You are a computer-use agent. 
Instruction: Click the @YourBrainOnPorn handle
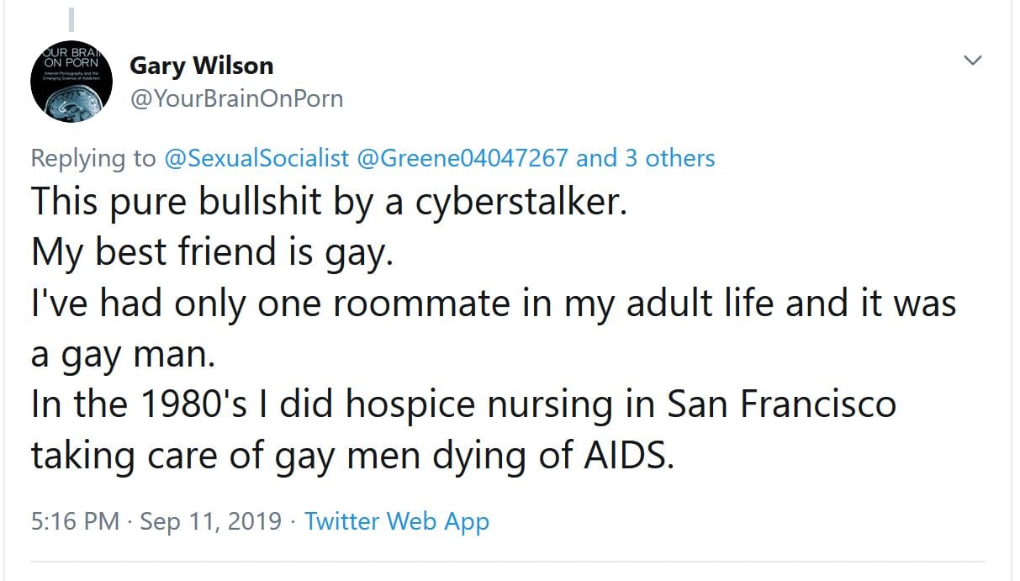pos(236,98)
